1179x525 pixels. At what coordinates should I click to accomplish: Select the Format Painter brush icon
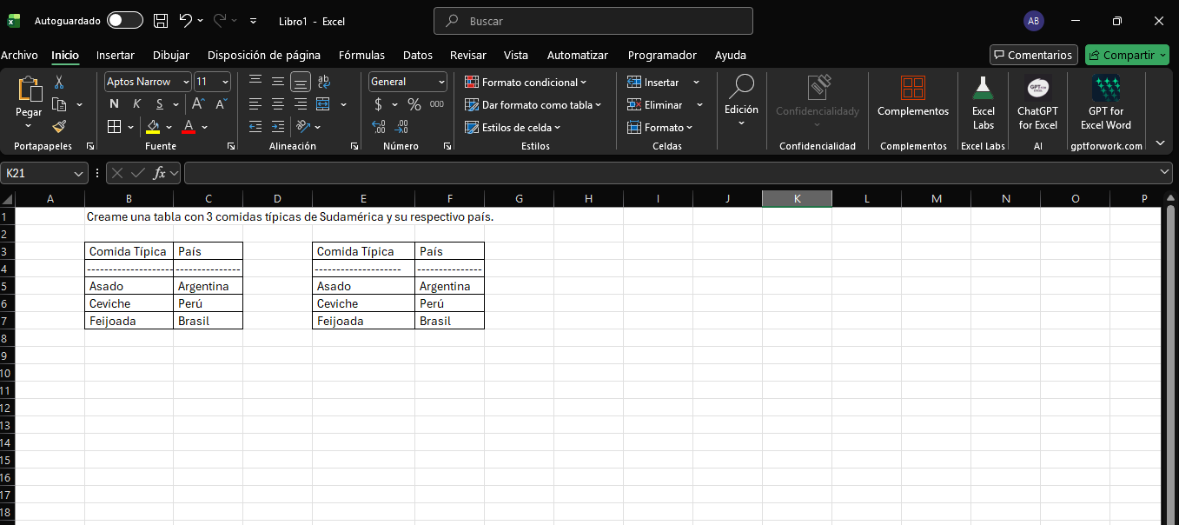pos(59,127)
